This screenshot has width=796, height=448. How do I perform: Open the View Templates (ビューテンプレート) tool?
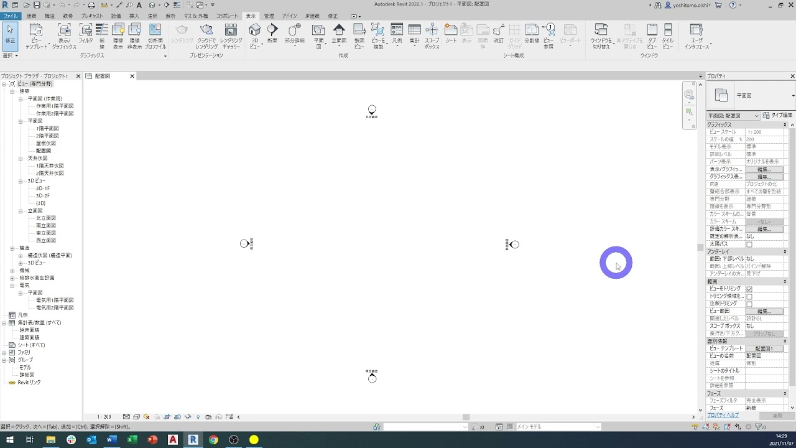coord(36,36)
